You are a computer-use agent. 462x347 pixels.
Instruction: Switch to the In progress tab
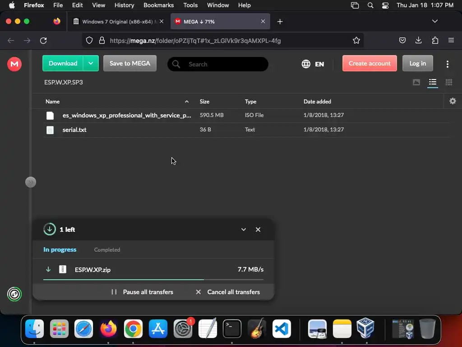[x=60, y=249]
